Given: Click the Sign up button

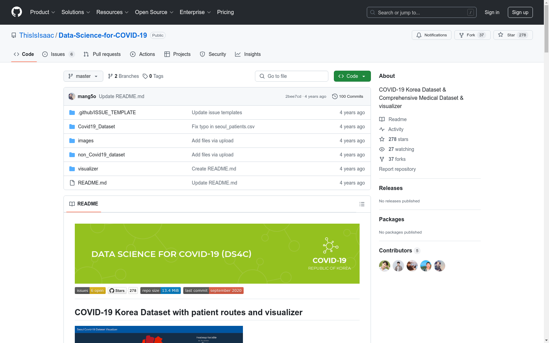Looking at the screenshot, I should (520, 12).
